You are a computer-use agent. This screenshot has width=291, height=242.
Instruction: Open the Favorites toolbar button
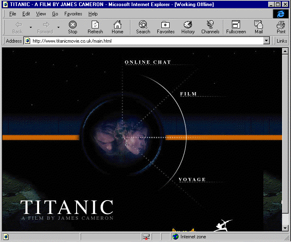coord(165,27)
